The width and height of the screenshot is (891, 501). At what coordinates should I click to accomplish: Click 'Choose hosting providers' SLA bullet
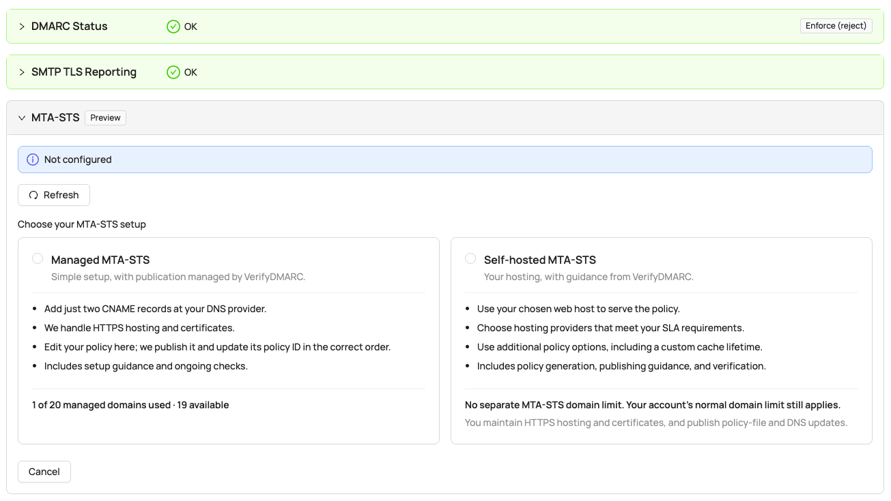tap(610, 328)
